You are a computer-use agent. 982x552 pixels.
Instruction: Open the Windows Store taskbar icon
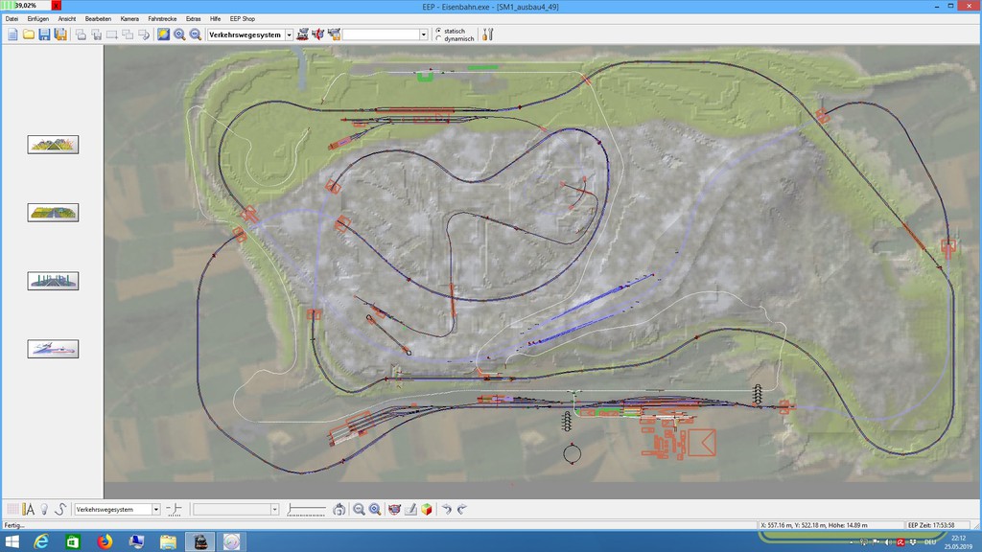[73, 541]
